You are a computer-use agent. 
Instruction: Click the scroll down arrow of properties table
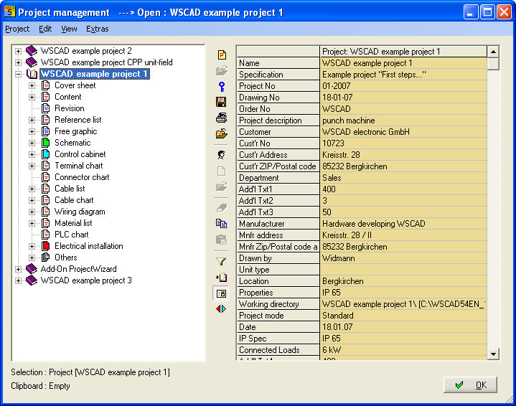click(493, 354)
